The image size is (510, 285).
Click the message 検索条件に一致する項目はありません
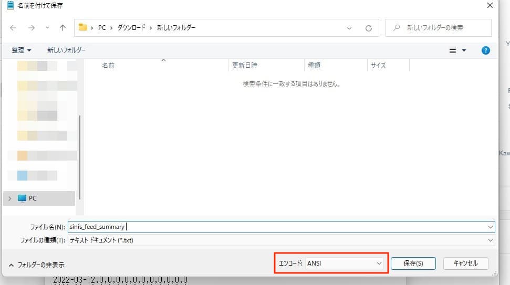tap(292, 84)
